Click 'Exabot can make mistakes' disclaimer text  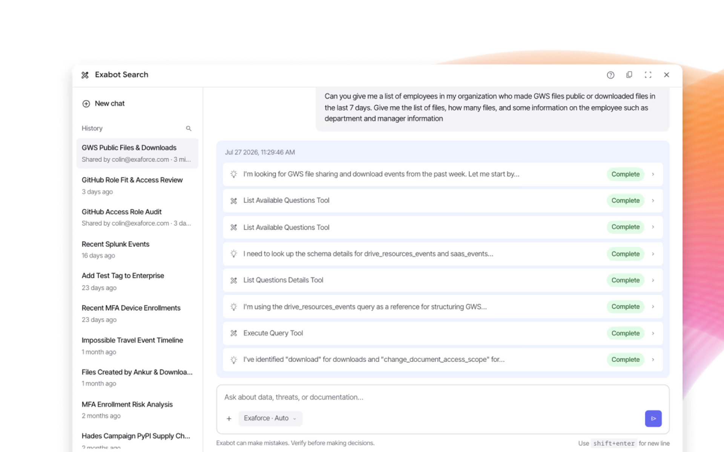click(x=295, y=443)
